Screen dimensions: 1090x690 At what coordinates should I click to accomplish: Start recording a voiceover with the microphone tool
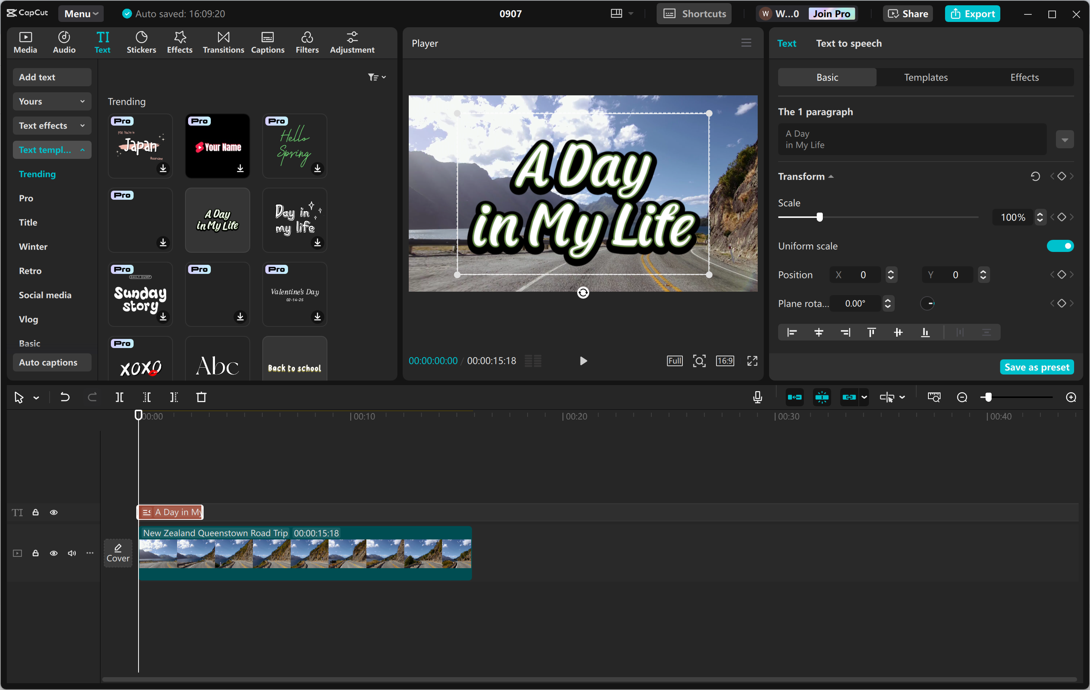click(x=757, y=397)
